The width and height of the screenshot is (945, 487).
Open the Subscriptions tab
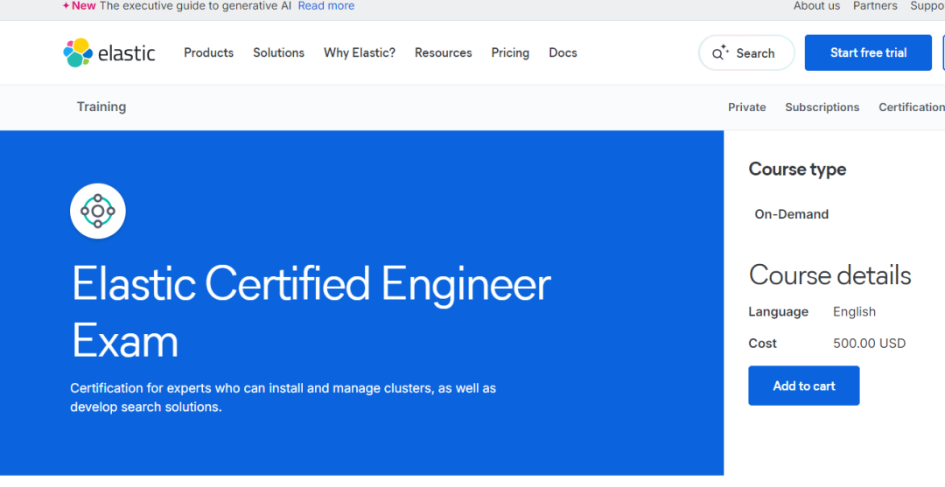pyautogui.click(x=822, y=108)
